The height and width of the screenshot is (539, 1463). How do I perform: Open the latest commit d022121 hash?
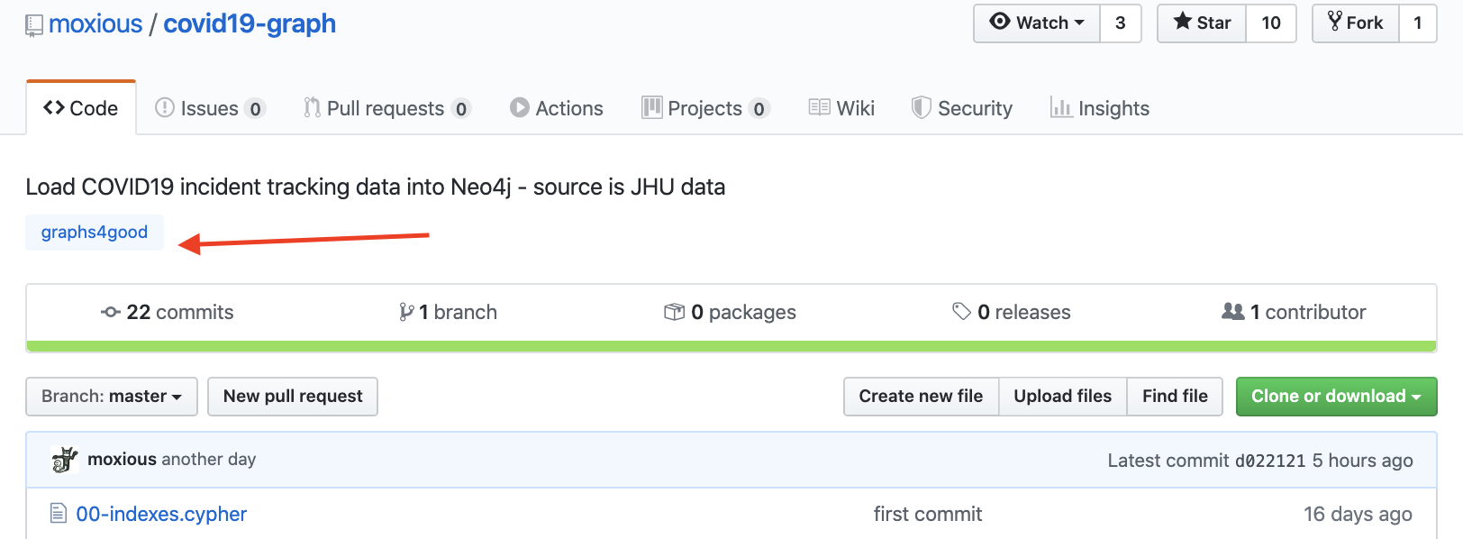(x=1270, y=461)
